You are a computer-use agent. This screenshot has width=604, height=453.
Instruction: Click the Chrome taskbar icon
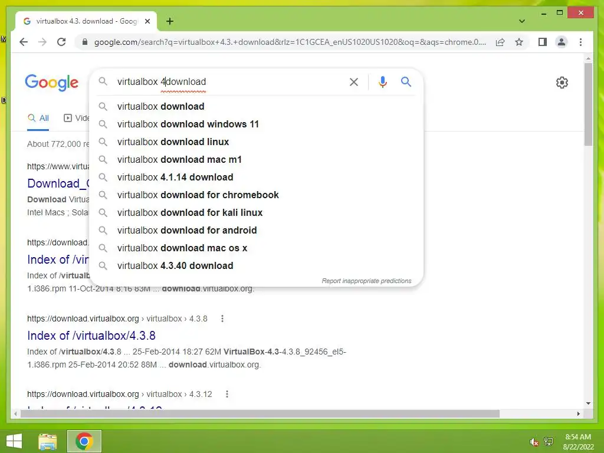click(x=84, y=441)
